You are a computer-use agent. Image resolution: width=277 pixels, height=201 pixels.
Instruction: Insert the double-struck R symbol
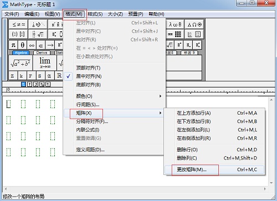[59, 76]
